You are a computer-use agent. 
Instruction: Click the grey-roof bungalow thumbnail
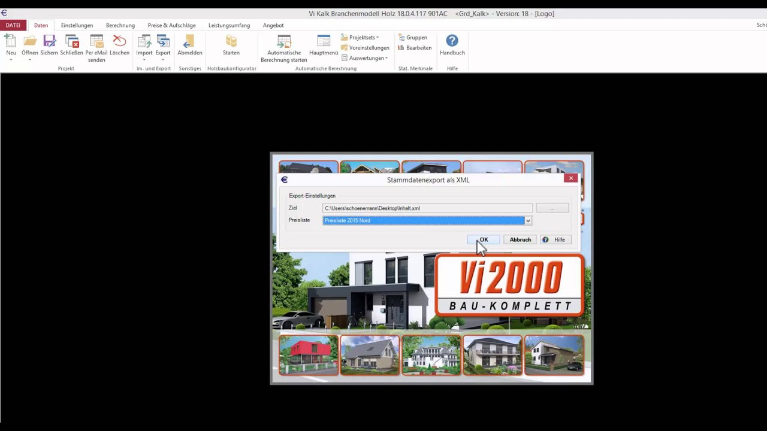point(370,355)
